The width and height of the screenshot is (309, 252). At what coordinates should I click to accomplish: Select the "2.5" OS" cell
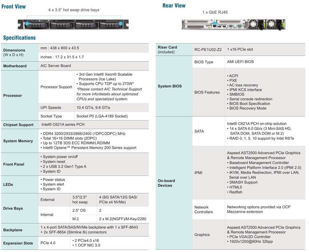(79, 211)
